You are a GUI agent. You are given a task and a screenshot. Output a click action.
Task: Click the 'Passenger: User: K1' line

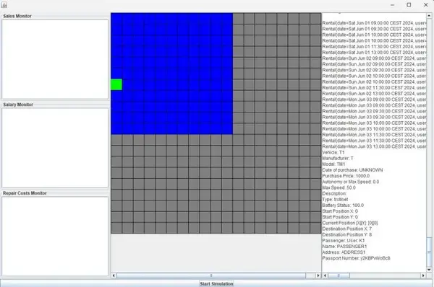tap(344, 241)
